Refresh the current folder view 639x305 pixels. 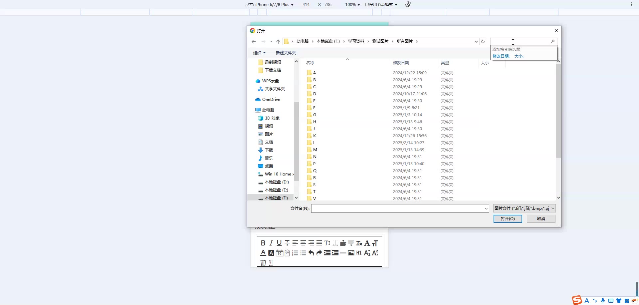coord(483,41)
